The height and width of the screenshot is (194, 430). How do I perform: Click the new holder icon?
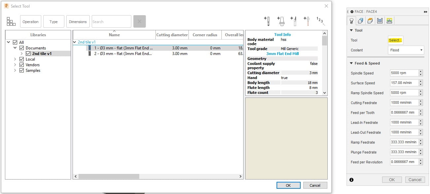pos(281,21)
